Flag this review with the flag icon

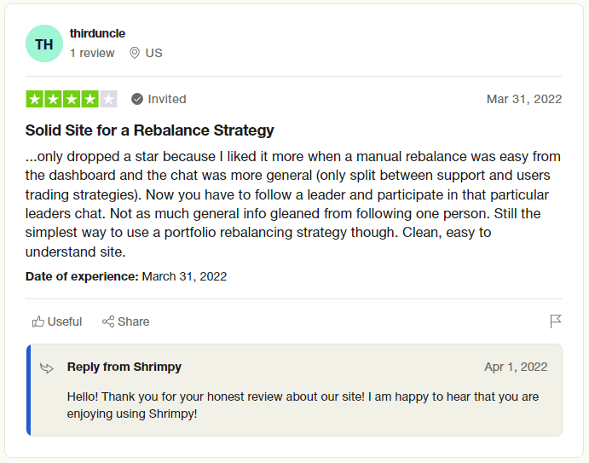point(556,321)
